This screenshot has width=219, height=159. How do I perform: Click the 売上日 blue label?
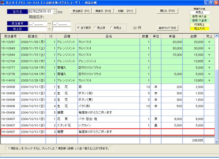(x=17, y=29)
